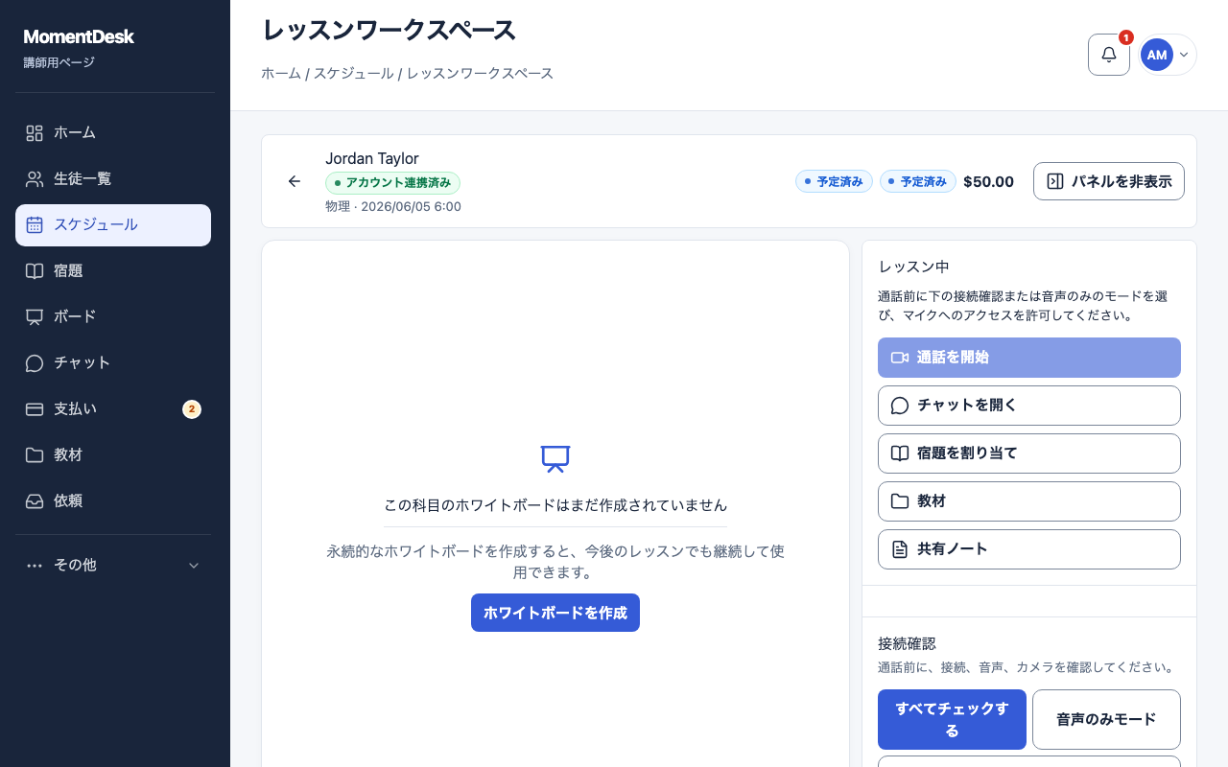Click the 依頼 inbox tray icon
The image size is (1228, 767).
pos(35,501)
